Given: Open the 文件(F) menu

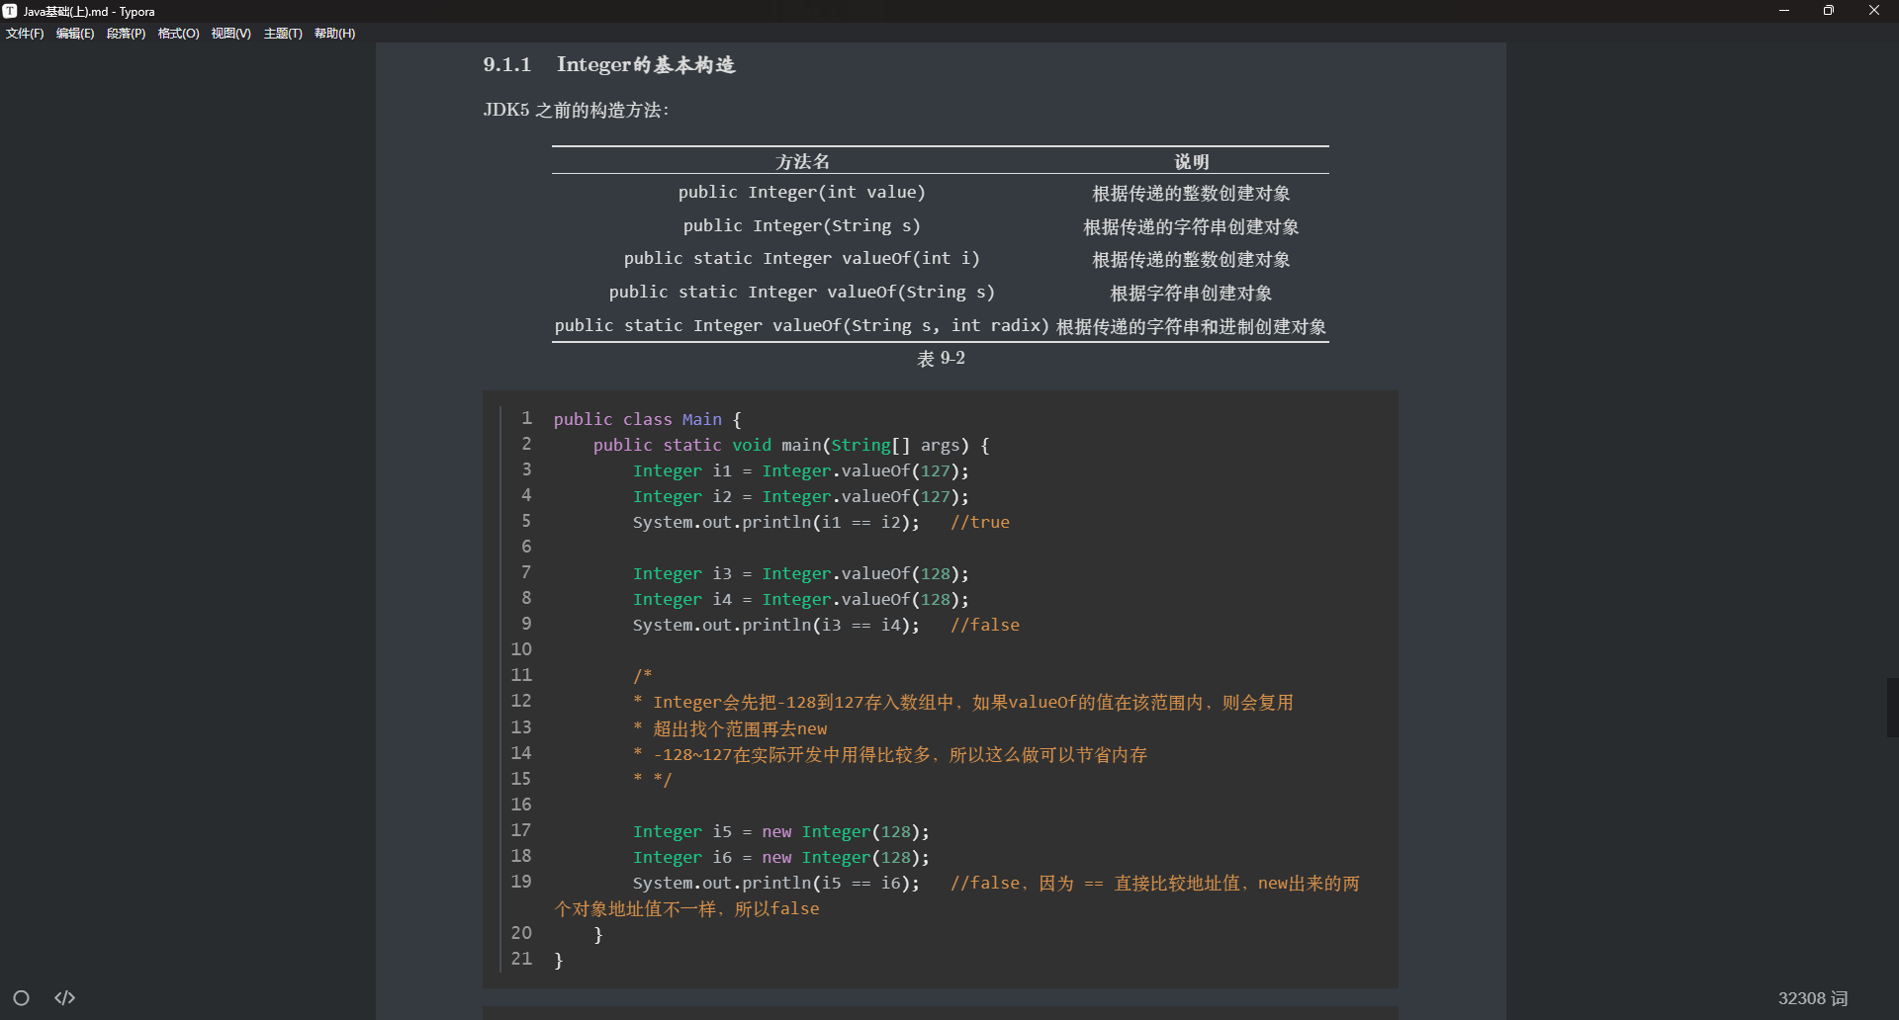Looking at the screenshot, I should tap(25, 33).
